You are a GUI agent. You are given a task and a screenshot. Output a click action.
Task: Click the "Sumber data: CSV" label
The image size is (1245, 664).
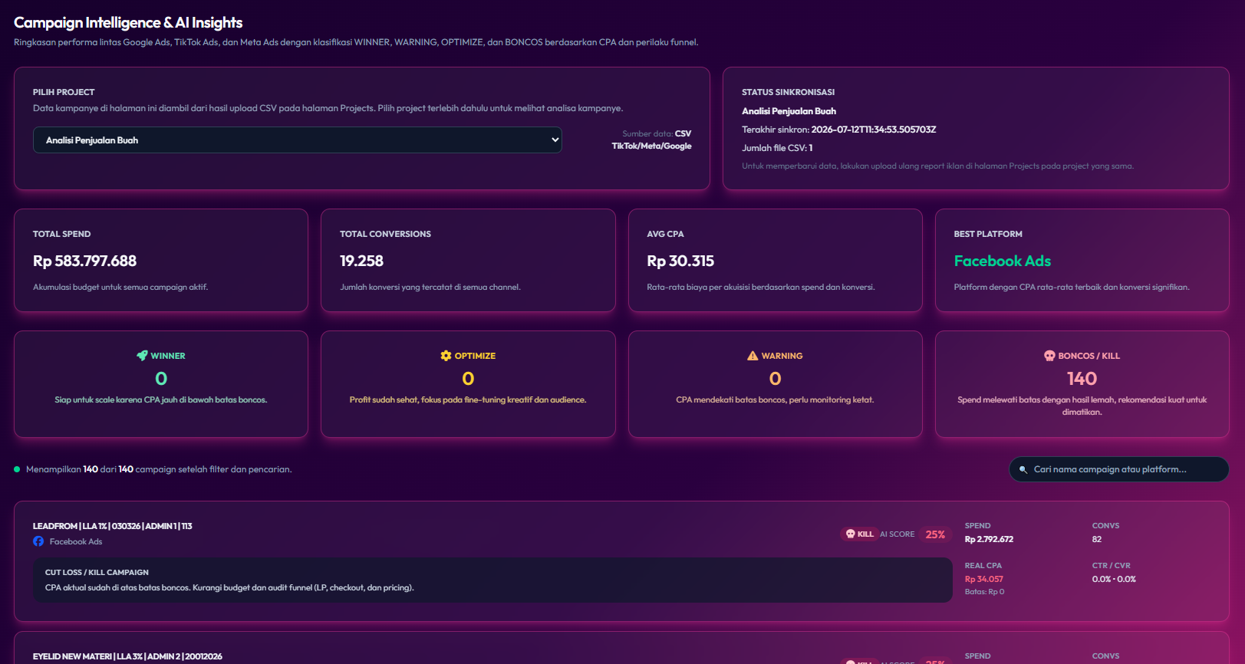[x=657, y=133]
